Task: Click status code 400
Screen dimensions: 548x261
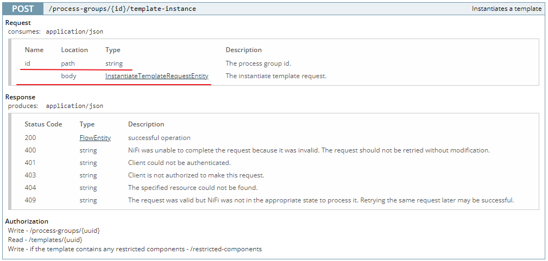Action: (30, 150)
